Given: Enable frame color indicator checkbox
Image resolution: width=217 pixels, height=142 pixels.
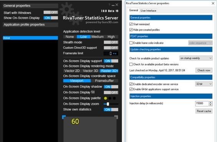Looking at the screenshot, I should 131,43.
